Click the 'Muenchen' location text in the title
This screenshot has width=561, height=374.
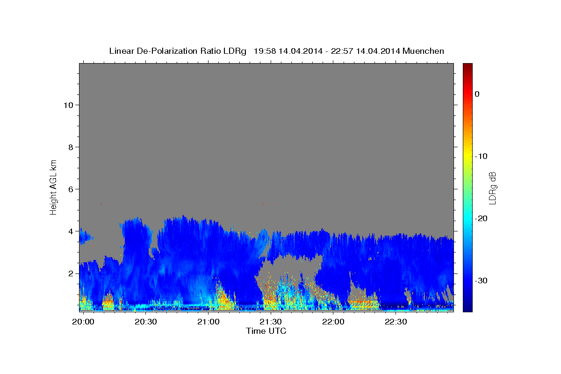424,51
